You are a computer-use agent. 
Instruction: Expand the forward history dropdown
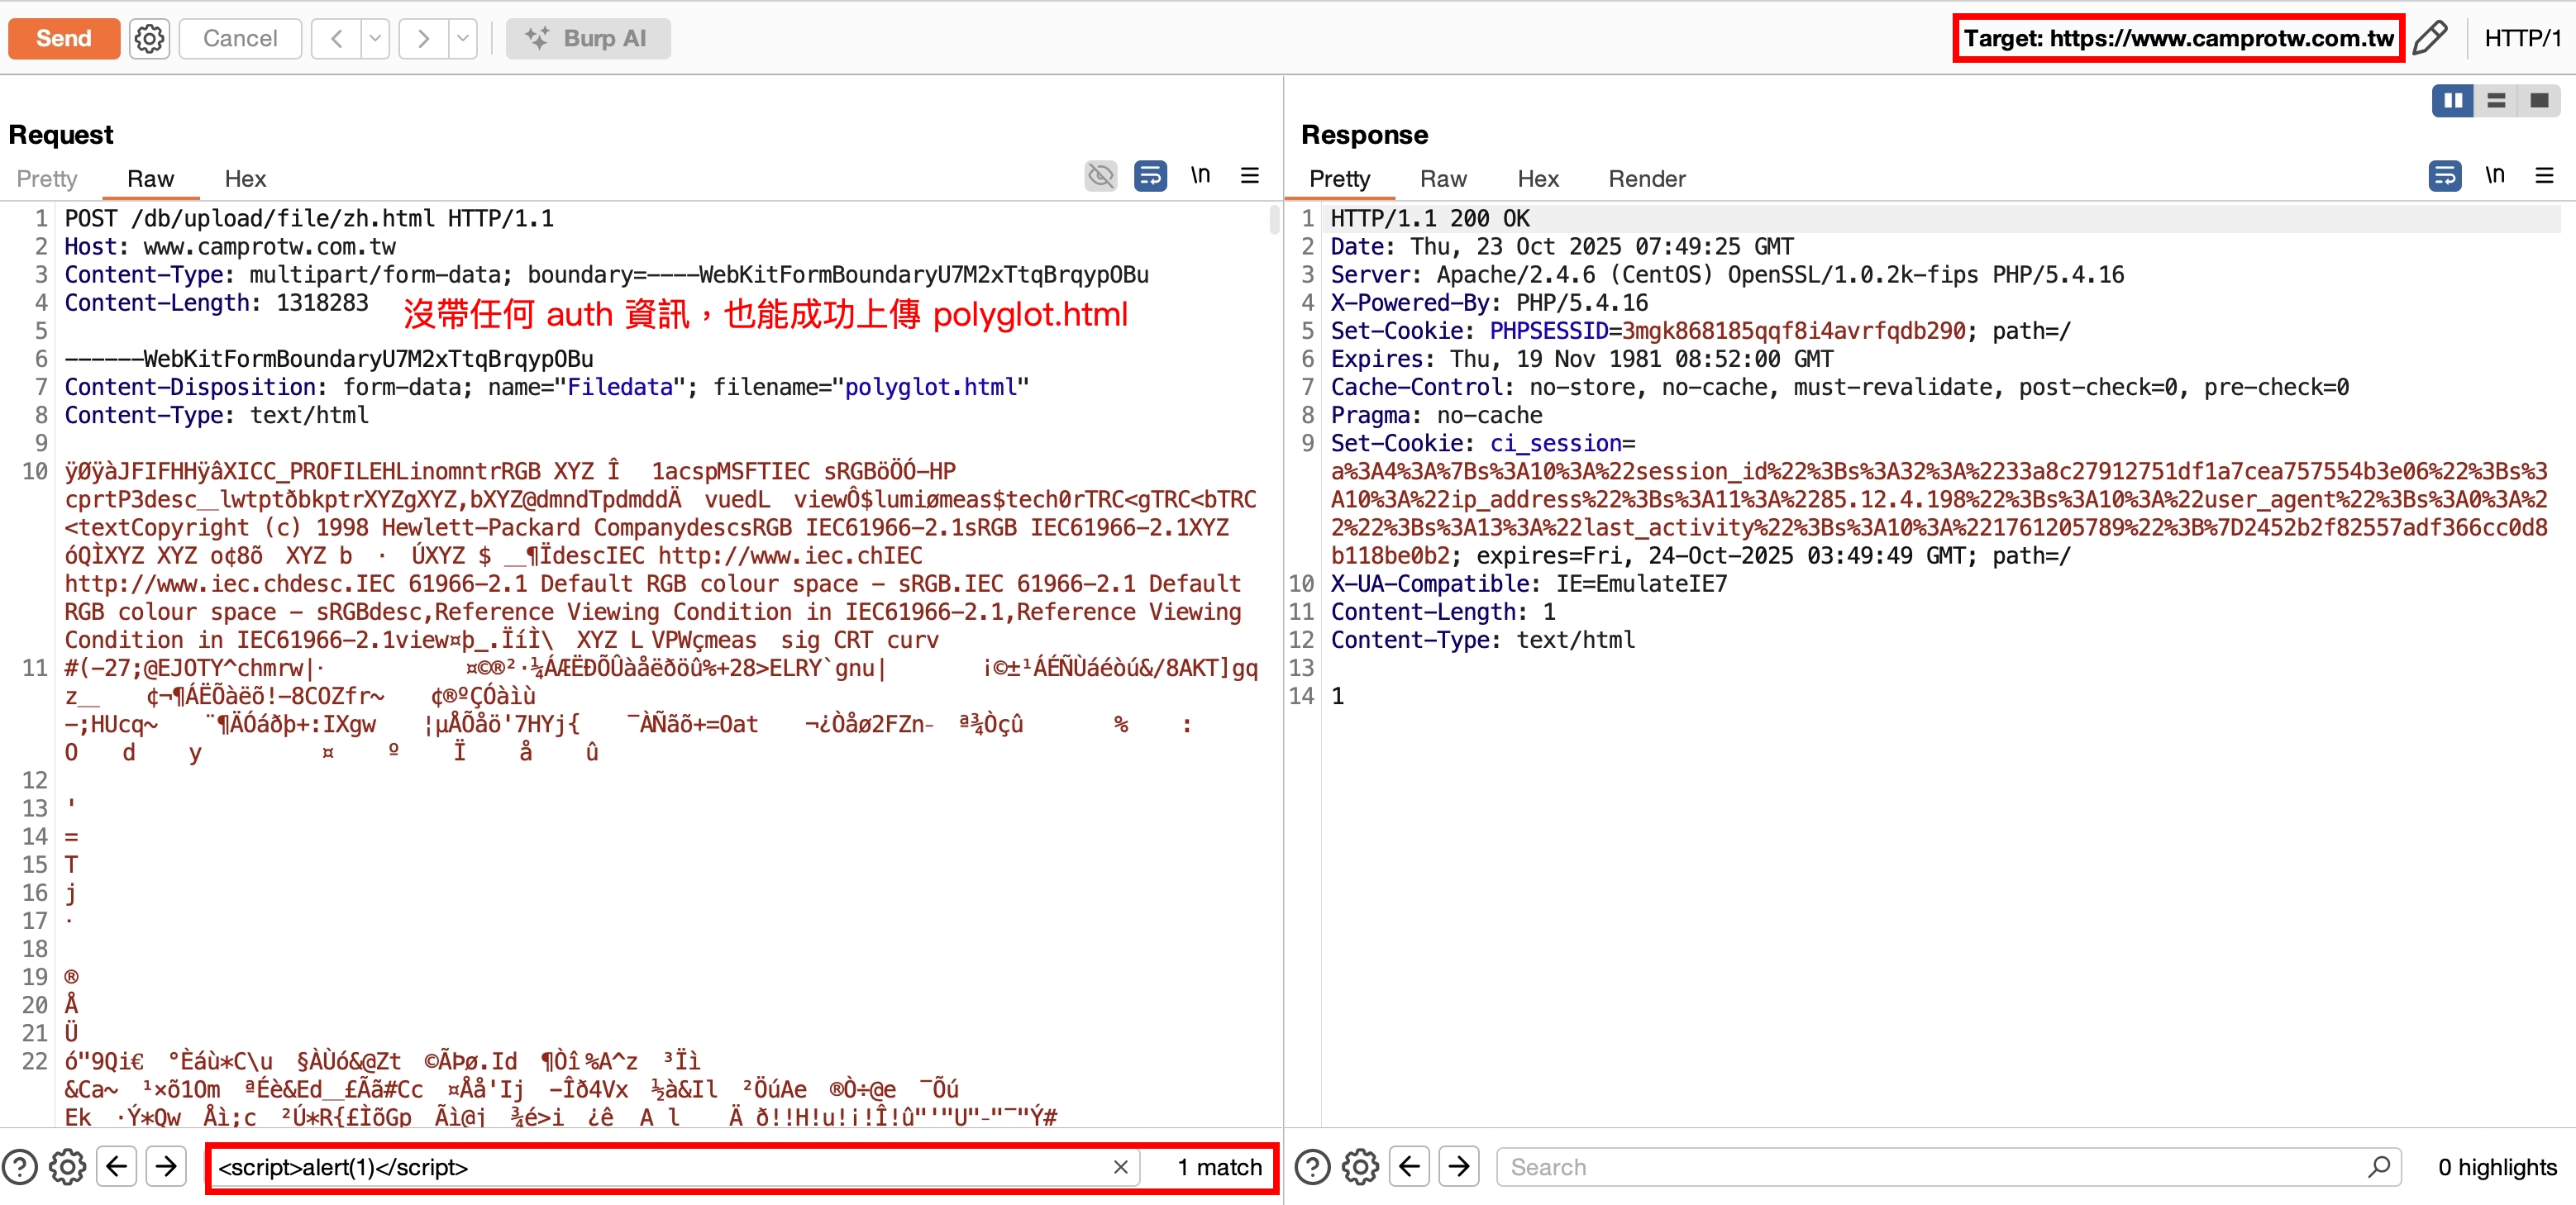tap(463, 38)
